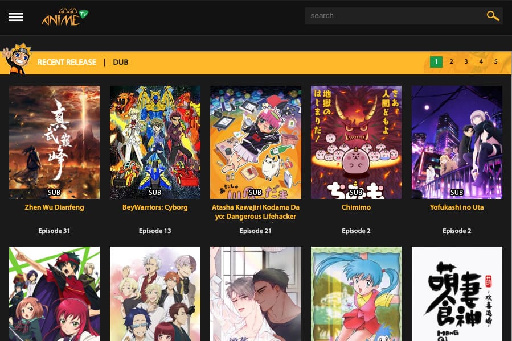Click SUB badge on BeyWarriors poster
Viewport: 512px width, 341px height.
[155, 192]
